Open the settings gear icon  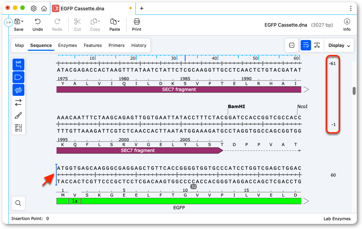pyautogui.click(x=34, y=8)
